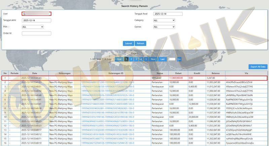Go to the First page
Image resolution: width=269 pixels, height=146 pixels.
(x=119, y=59)
